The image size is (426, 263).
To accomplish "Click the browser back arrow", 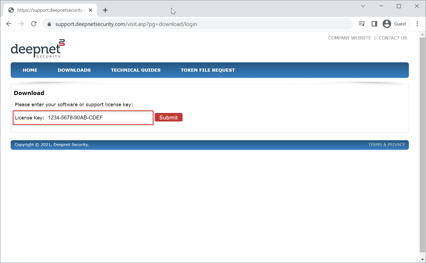I will [9, 24].
